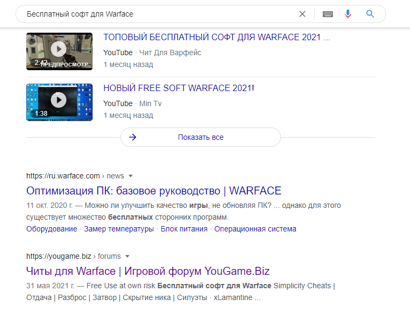Open the Операционная система sitelink

tap(255, 229)
